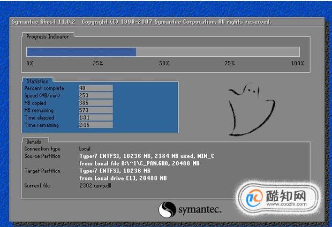The width and height of the screenshot is (332, 227).
Task: Click the Symantec yin-yang logo icon
Action: (x=167, y=209)
